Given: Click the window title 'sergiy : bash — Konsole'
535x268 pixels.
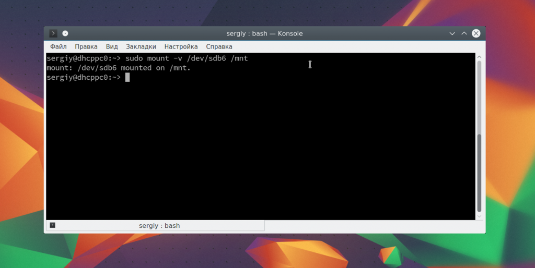Looking at the screenshot, I should pyautogui.click(x=264, y=33).
